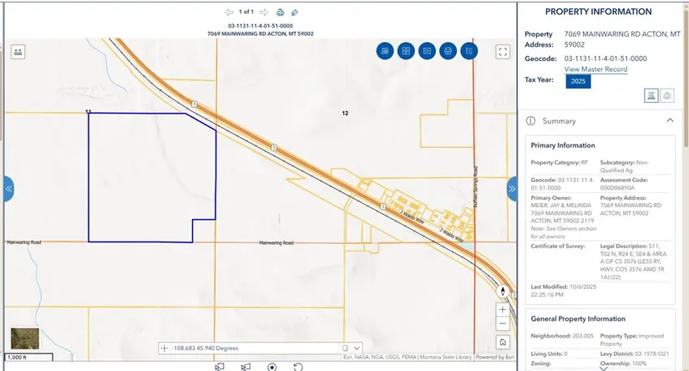The width and height of the screenshot is (689, 371).
Task: Collapse the Summary section
Action: pyautogui.click(x=670, y=121)
